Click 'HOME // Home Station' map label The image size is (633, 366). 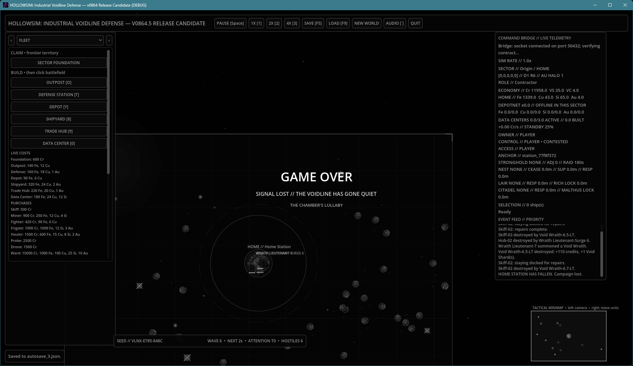click(x=269, y=247)
